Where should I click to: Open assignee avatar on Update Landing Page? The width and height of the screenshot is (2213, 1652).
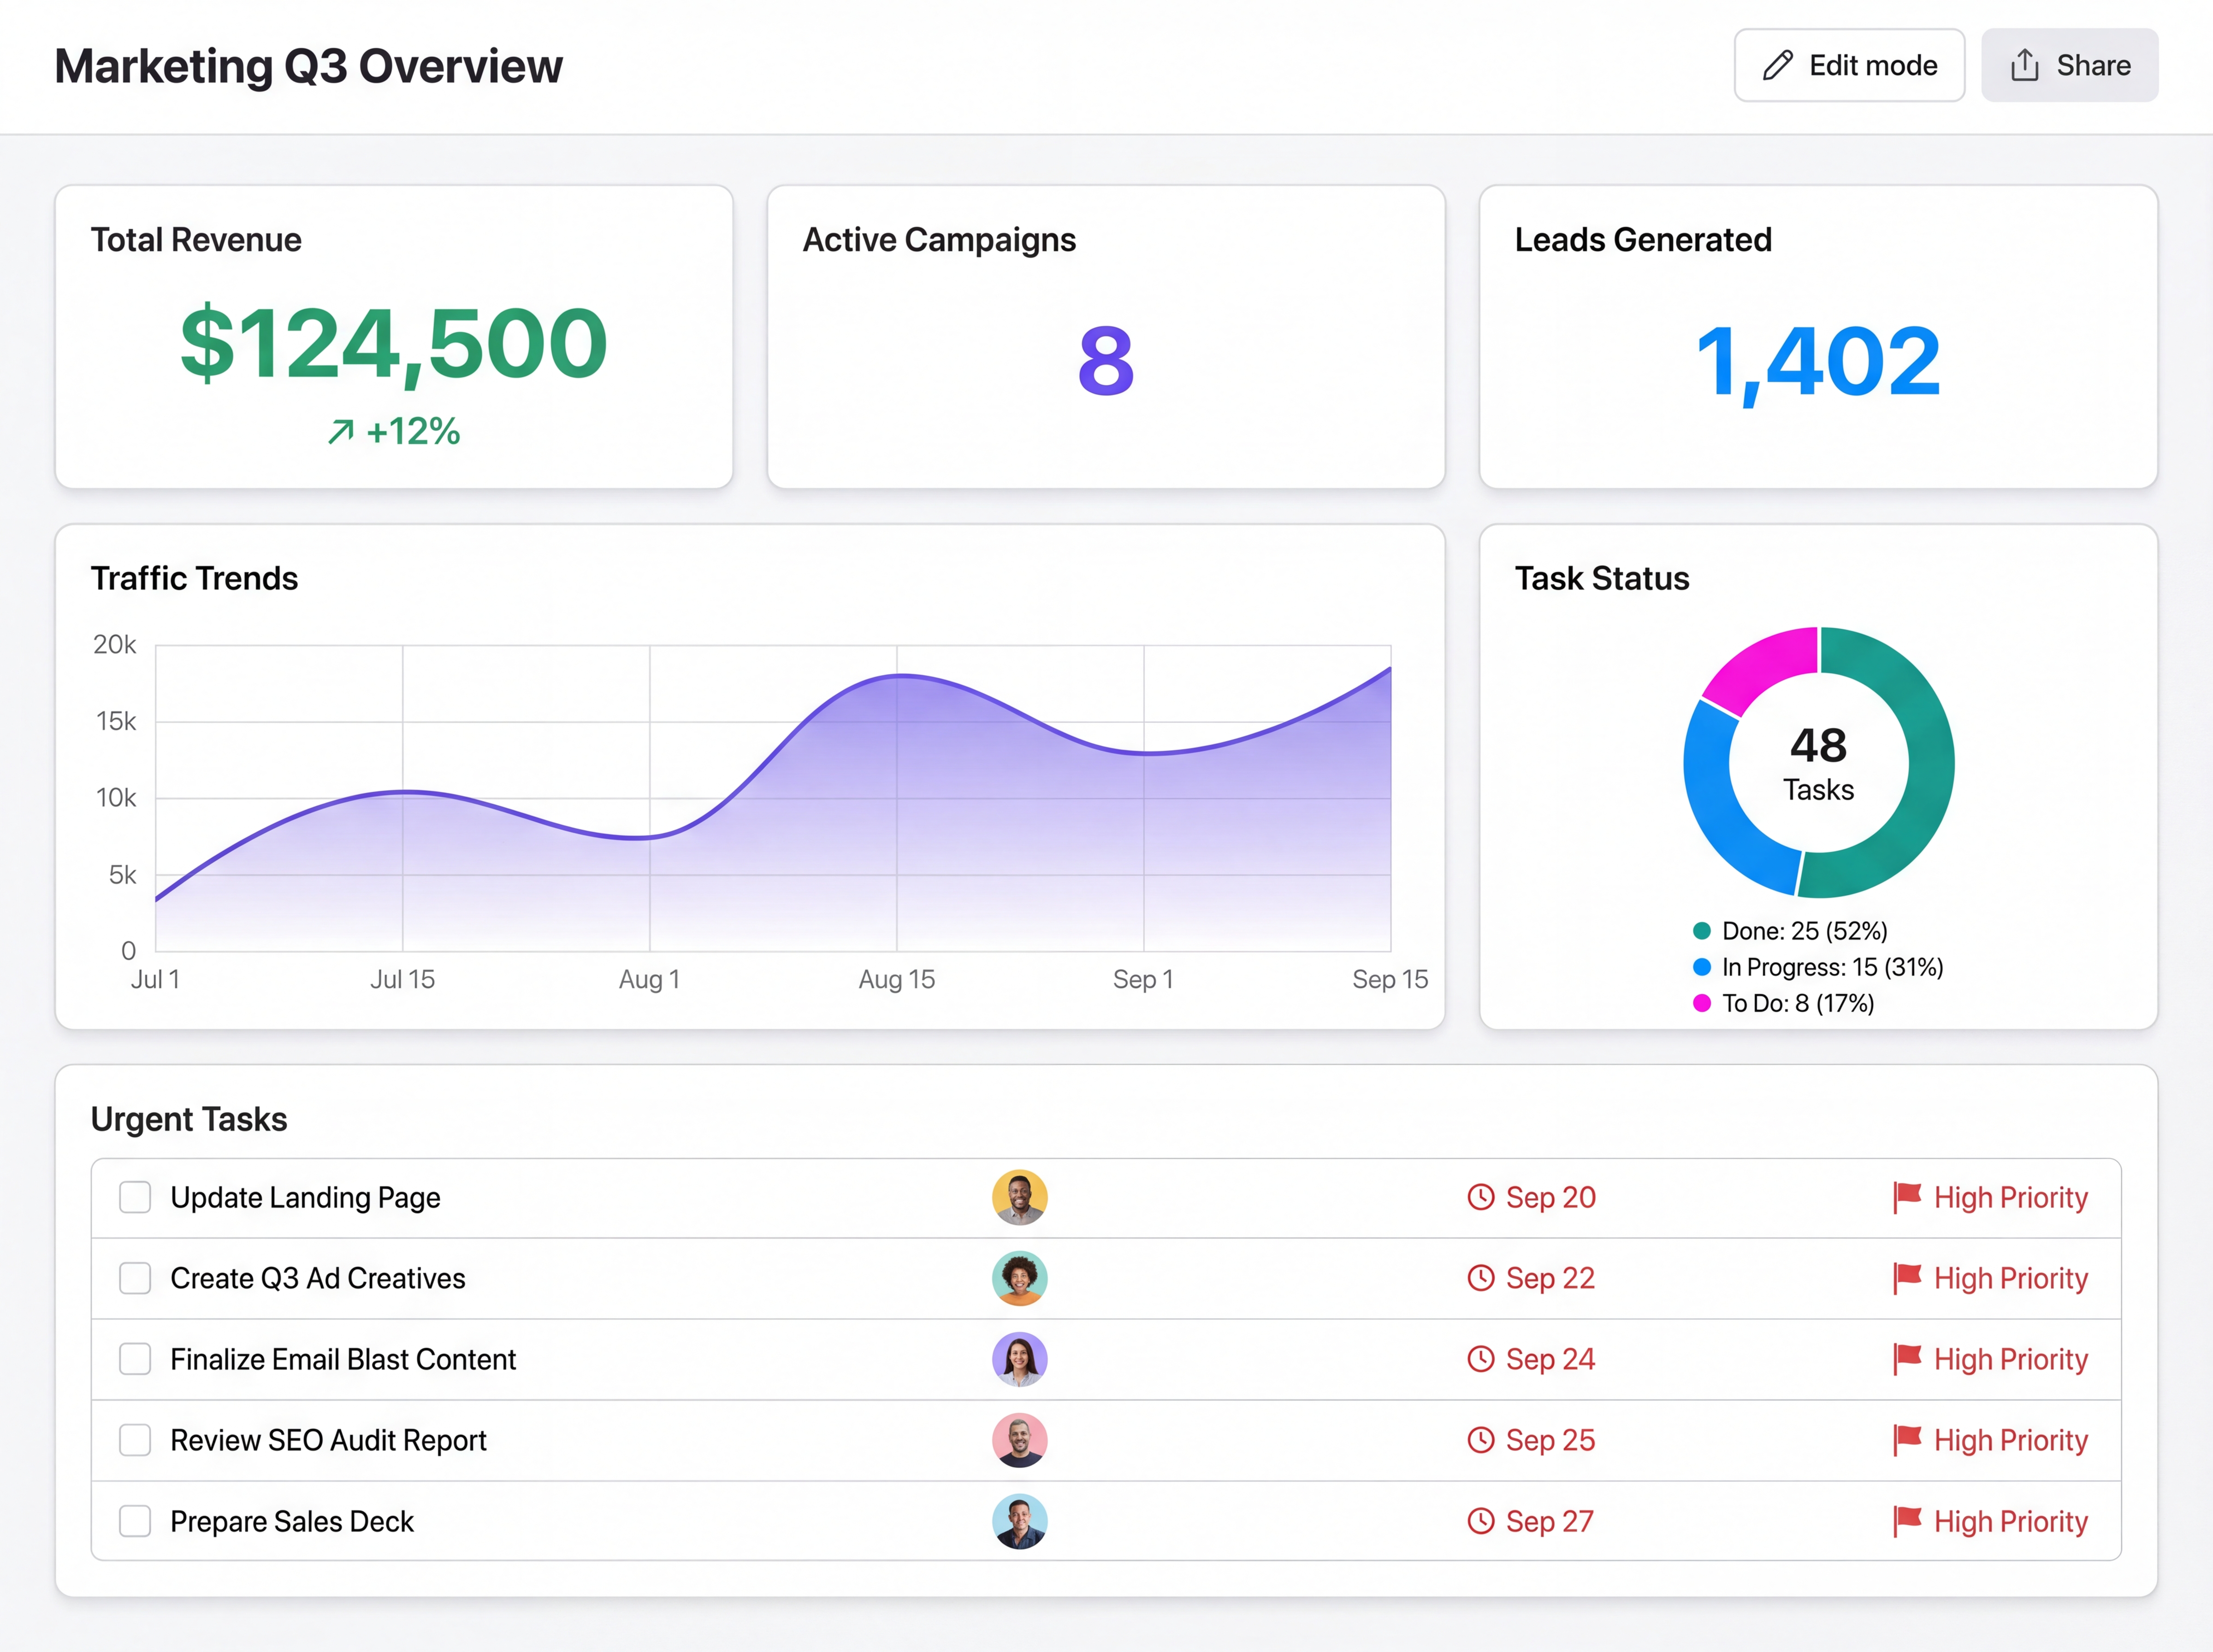click(x=1019, y=1197)
